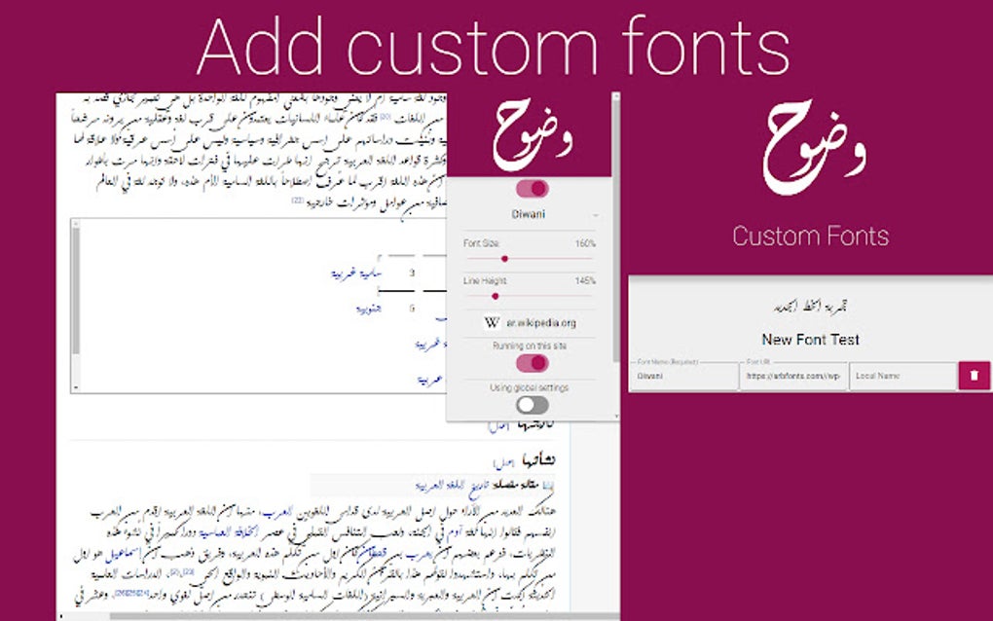Click the red trash delete icon
The width and height of the screenshot is (993, 621).
tap(974, 376)
